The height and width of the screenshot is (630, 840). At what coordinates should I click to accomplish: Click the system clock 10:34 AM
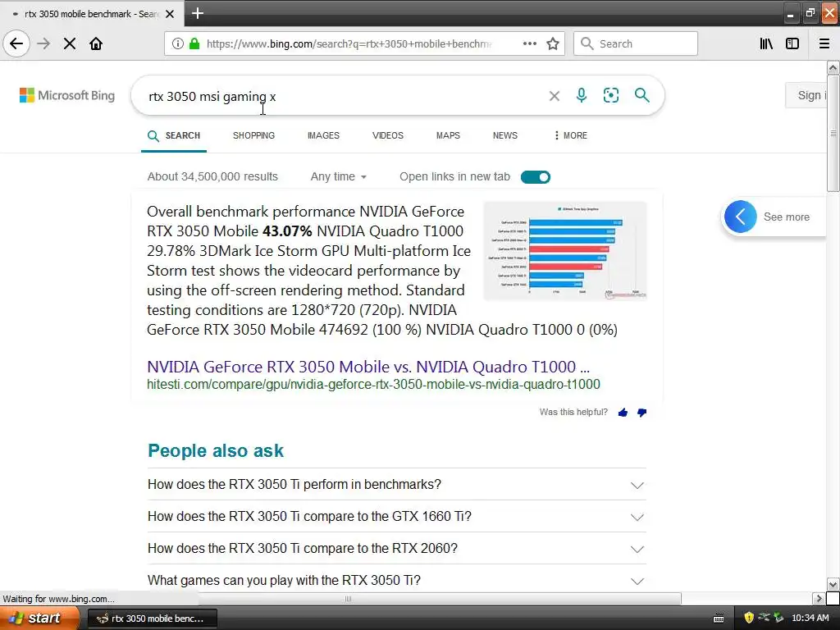pyautogui.click(x=810, y=619)
